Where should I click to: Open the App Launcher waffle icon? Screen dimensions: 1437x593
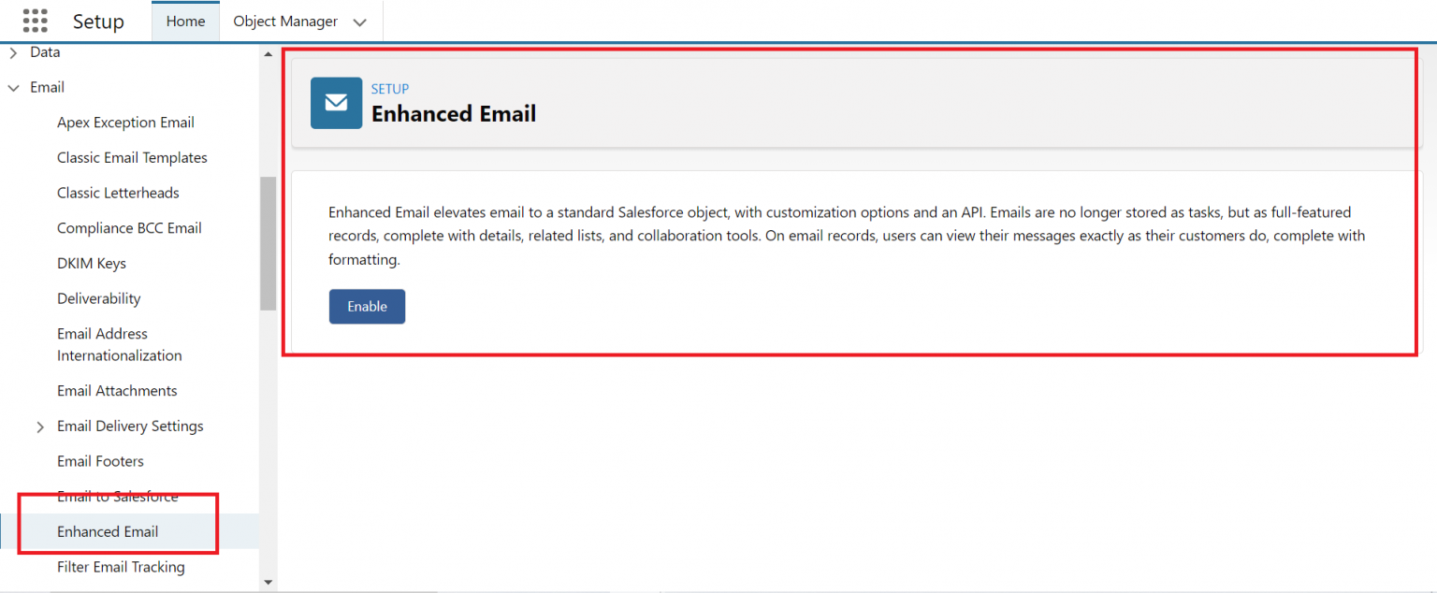click(35, 21)
